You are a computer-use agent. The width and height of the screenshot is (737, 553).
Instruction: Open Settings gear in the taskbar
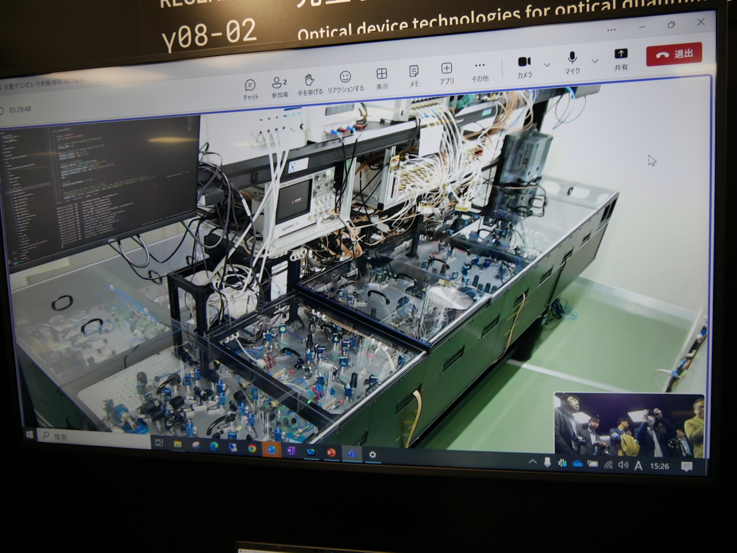372,455
